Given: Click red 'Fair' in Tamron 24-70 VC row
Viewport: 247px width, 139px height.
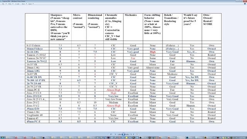Looking at the screenshot, I should tap(133, 58).
